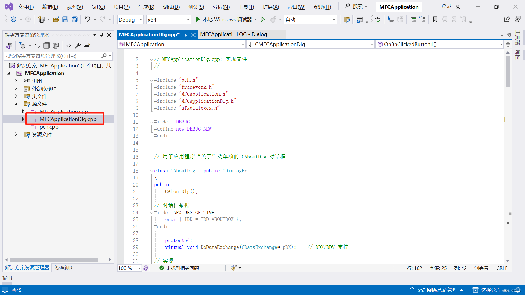Open the 100 % zoom dropdown
Screen dimensions: 525x295
coord(130,268)
